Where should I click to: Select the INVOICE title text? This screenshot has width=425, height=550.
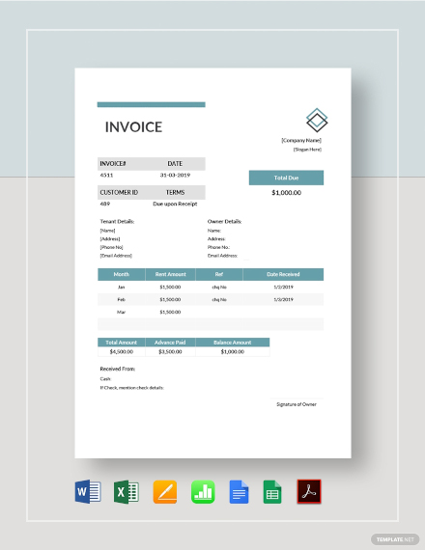click(133, 127)
